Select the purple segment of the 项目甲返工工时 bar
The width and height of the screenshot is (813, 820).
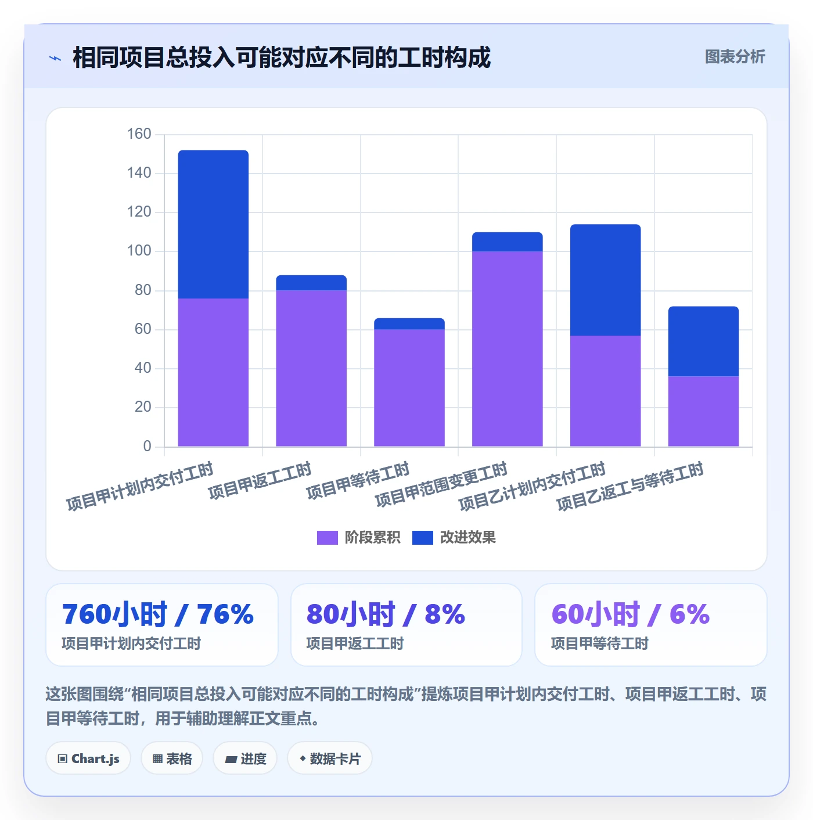(x=311, y=368)
